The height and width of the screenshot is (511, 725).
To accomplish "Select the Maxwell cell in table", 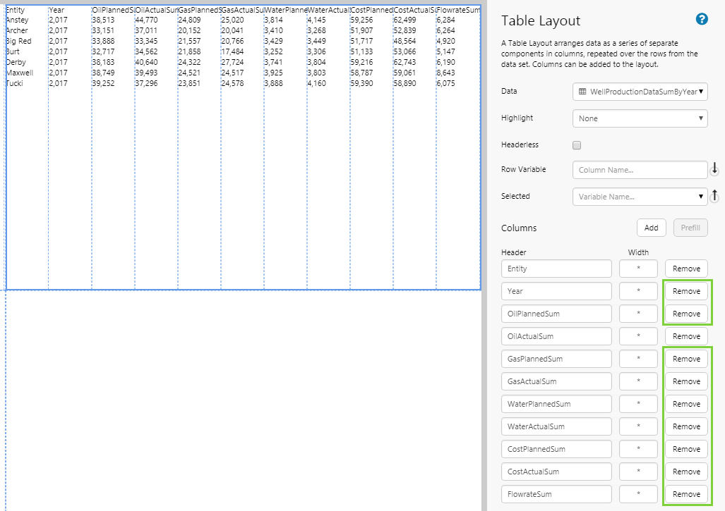I will 20,73.
